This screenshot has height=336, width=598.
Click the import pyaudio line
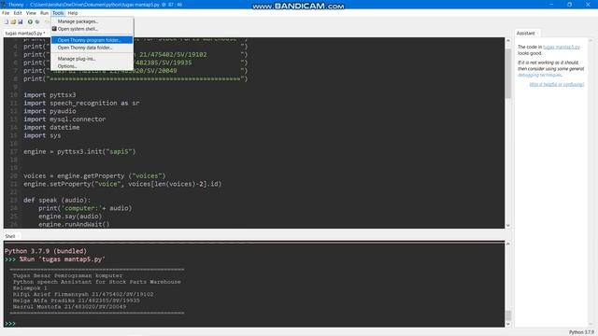click(x=50, y=111)
